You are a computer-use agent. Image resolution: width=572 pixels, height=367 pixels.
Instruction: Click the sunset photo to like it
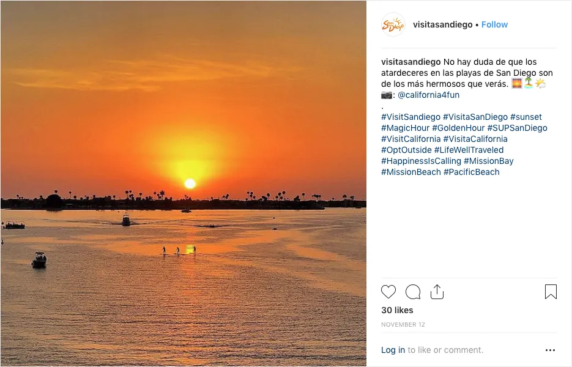tap(184, 183)
